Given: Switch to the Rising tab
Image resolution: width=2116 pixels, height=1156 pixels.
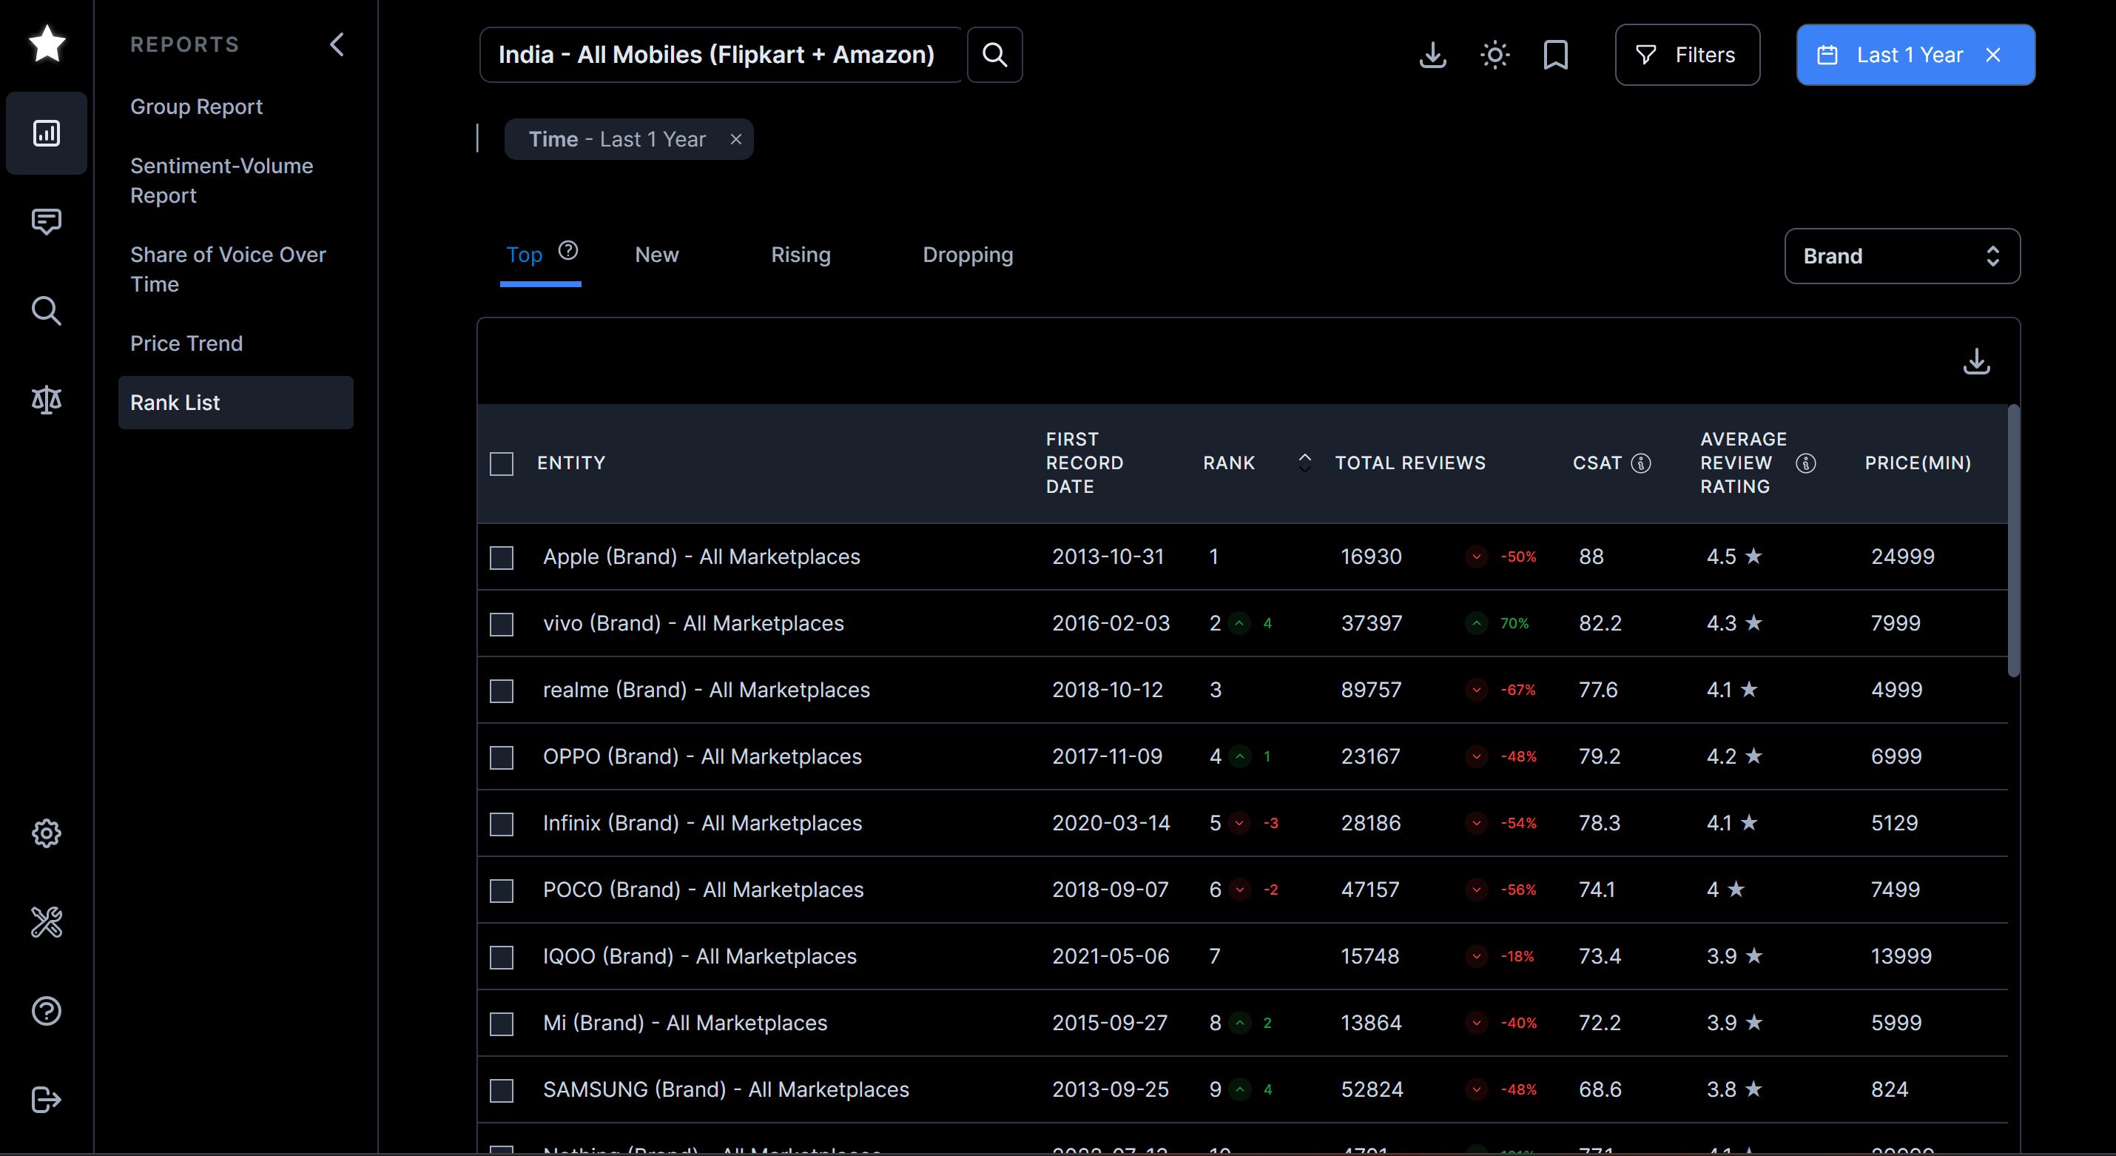Looking at the screenshot, I should point(800,255).
